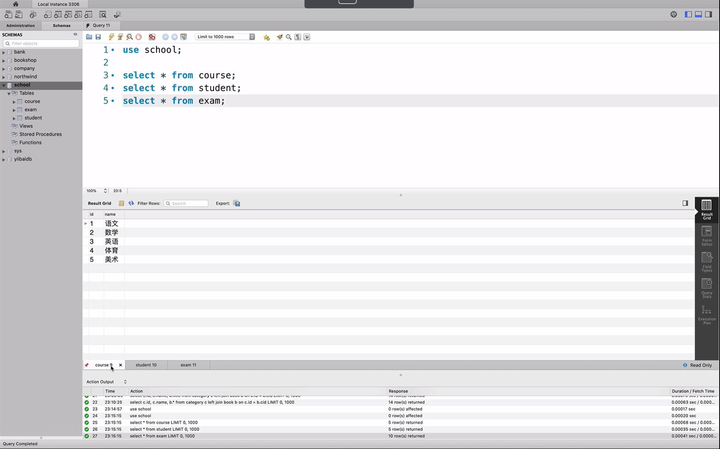Switch to Local instance 3306 tab

58,4
